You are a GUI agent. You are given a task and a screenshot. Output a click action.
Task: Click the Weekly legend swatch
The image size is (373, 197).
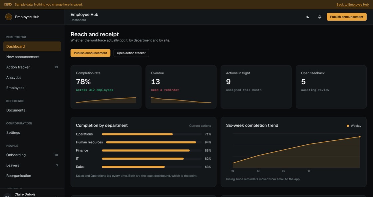(x=348, y=126)
